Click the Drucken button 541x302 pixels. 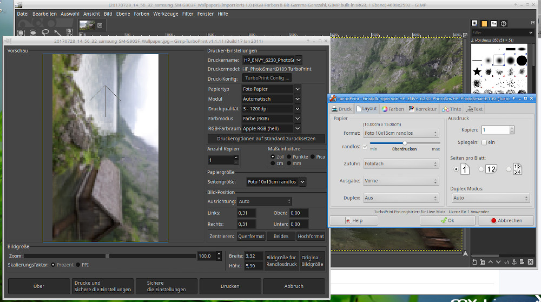click(230, 286)
